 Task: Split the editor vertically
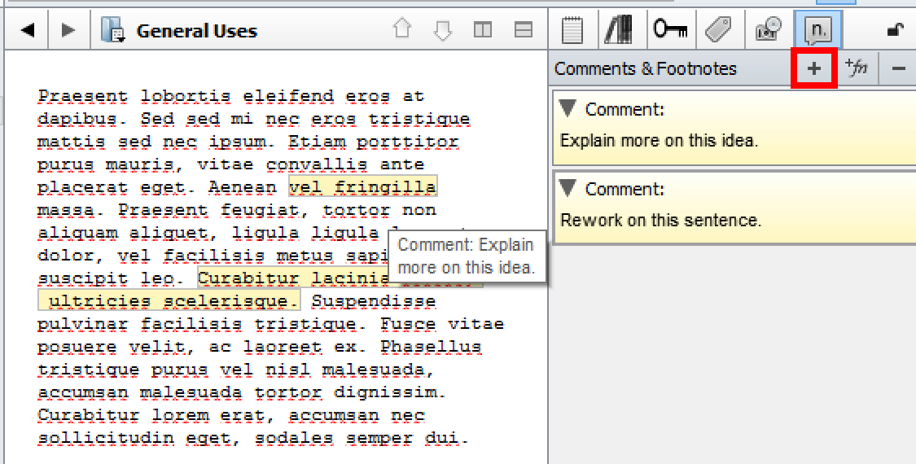pos(483,30)
